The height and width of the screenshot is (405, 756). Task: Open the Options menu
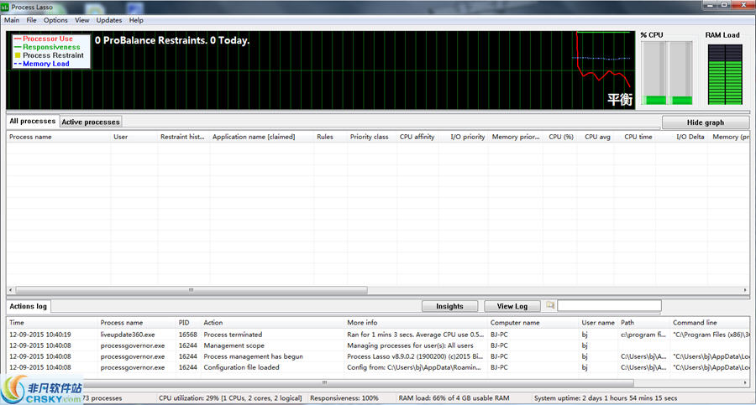(x=55, y=20)
